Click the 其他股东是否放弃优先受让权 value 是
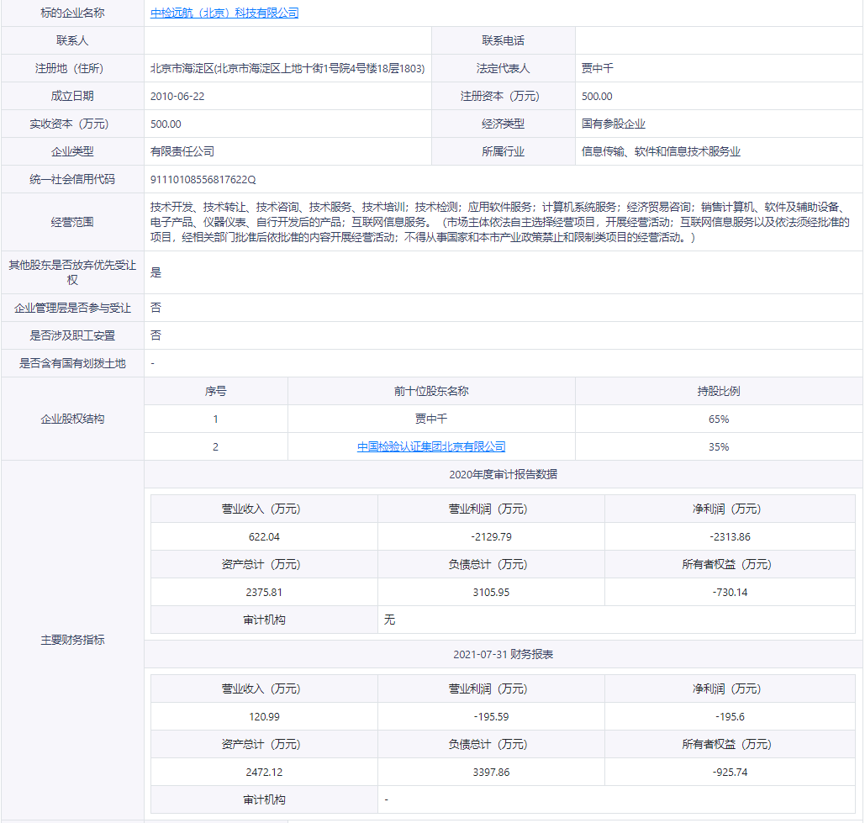The image size is (865, 823). pyautogui.click(x=156, y=272)
